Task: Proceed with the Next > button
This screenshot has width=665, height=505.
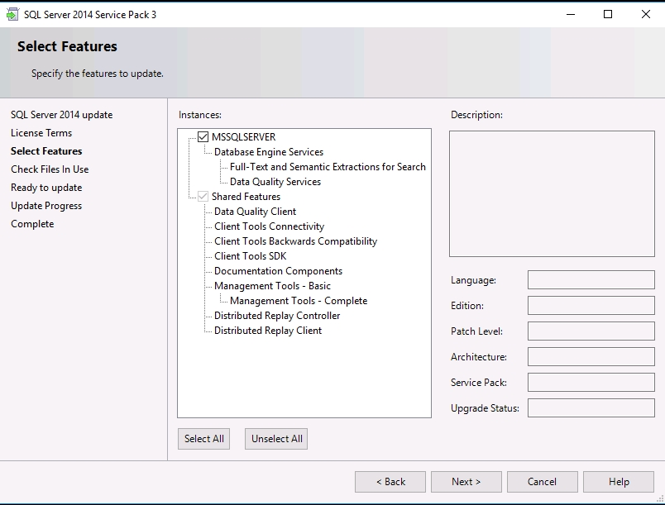Action: [x=466, y=482]
